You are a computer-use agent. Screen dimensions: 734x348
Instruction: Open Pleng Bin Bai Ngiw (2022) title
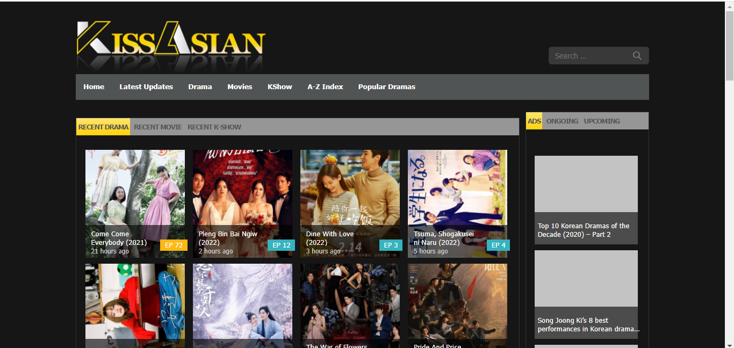click(228, 238)
